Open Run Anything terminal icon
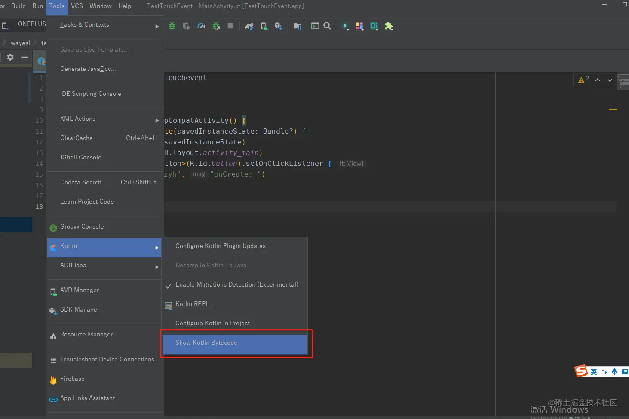 click(315, 26)
